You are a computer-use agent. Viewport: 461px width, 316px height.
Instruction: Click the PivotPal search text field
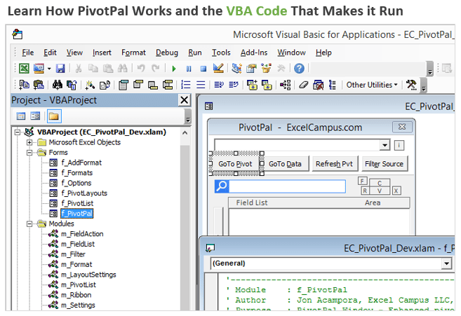tap(288, 186)
